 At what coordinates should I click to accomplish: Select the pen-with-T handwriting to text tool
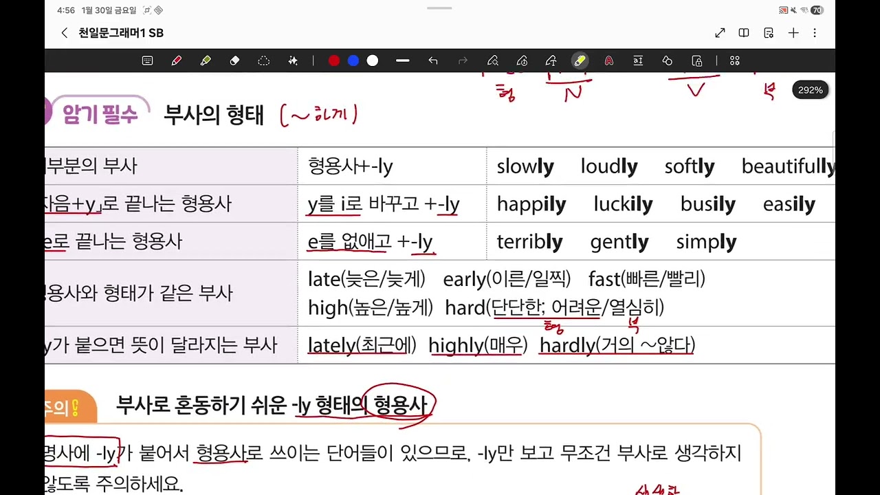point(551,60)
